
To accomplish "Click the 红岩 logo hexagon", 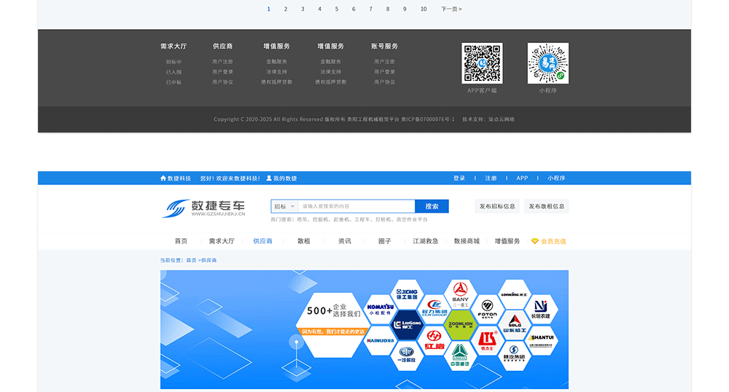I will [434, 340].
